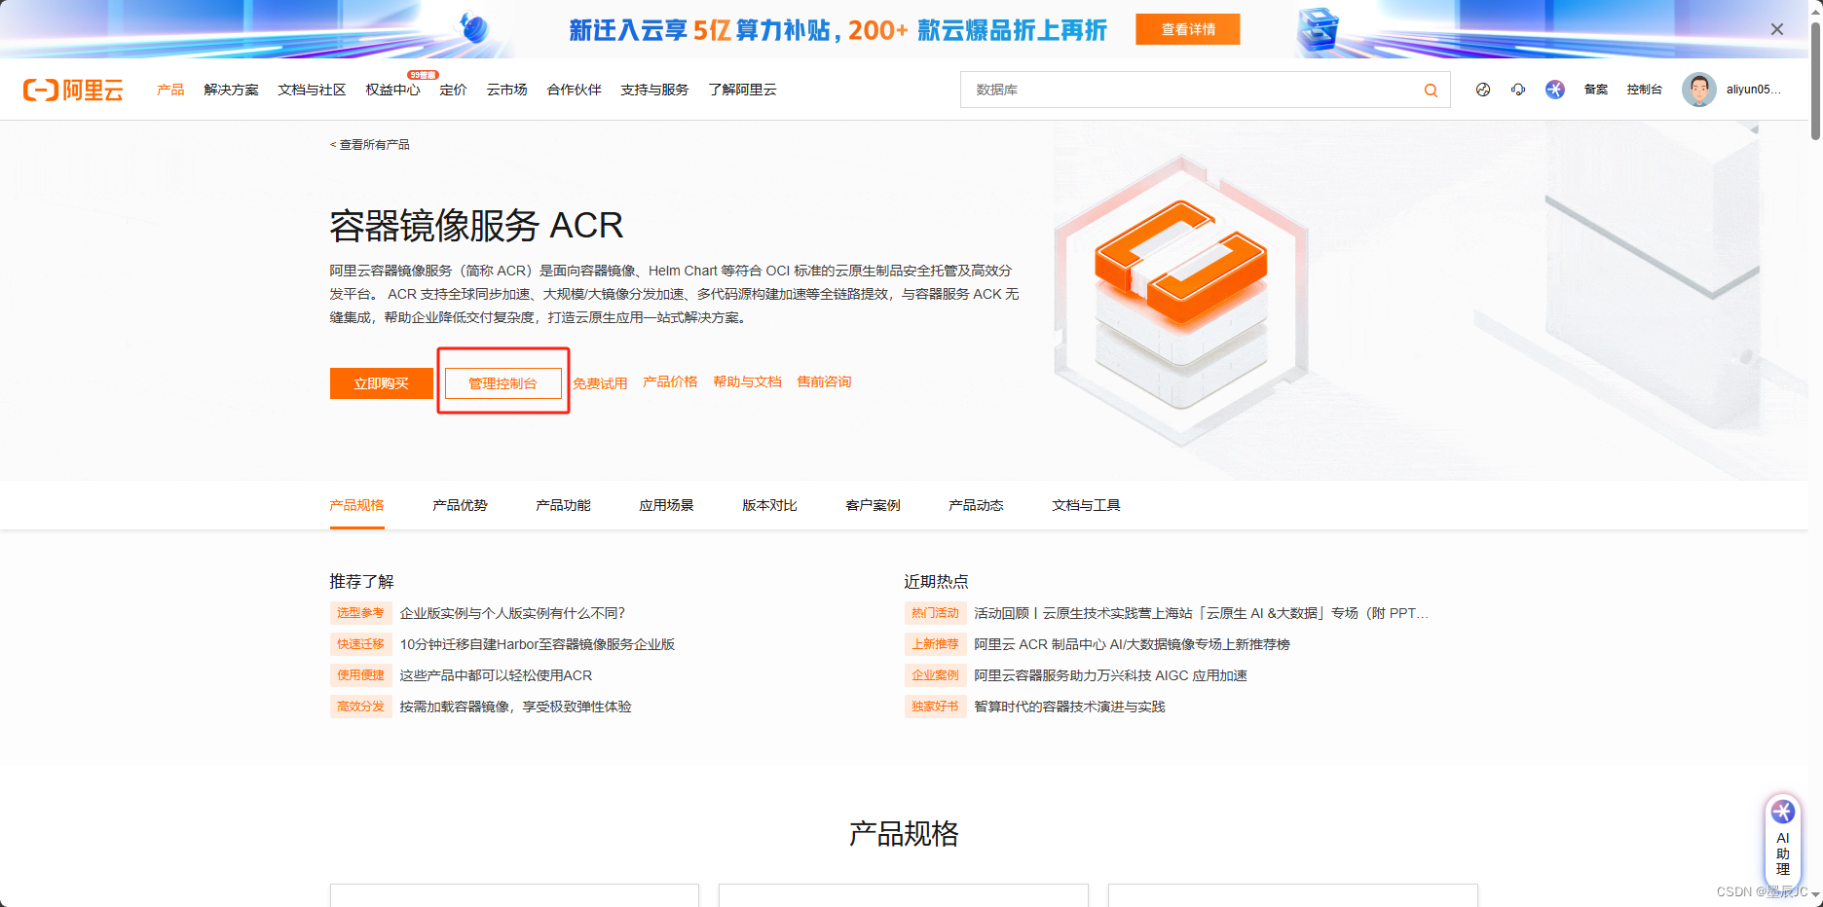Open 这些产品中都可以轻松使用ACR link
Viewport: 1823px width, 907px height.
(496, 675)
